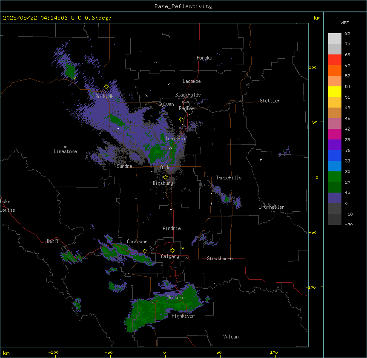This screenshot has width=367, height=358.
Task: Click the RedDeer city label
Action: [x=187, y=108]
